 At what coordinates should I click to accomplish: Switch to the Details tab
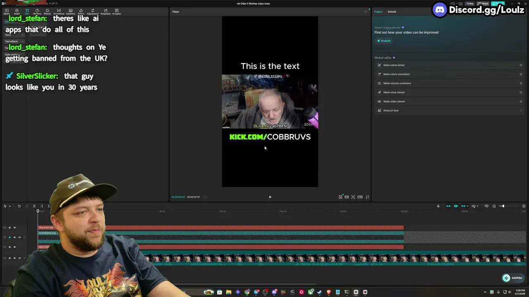point(392,12)
